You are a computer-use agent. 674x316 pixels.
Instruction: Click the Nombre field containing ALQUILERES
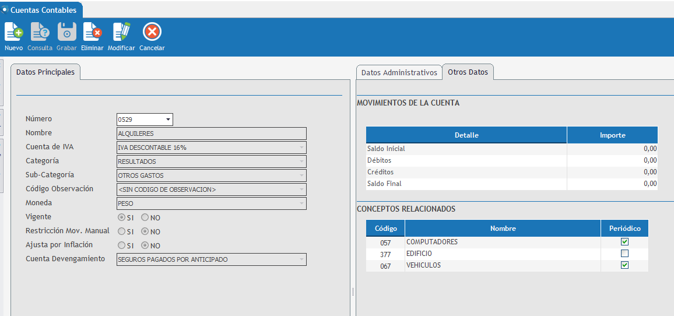pyautogui.click(x=212, y=134)
